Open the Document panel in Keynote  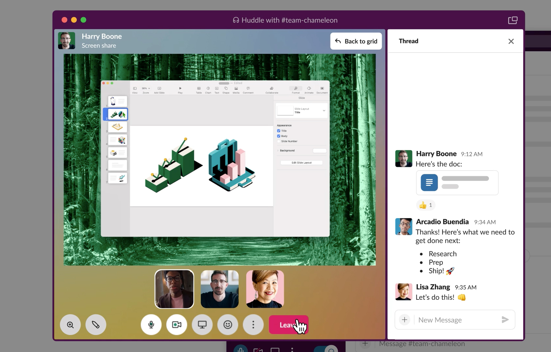coord(322,89)
